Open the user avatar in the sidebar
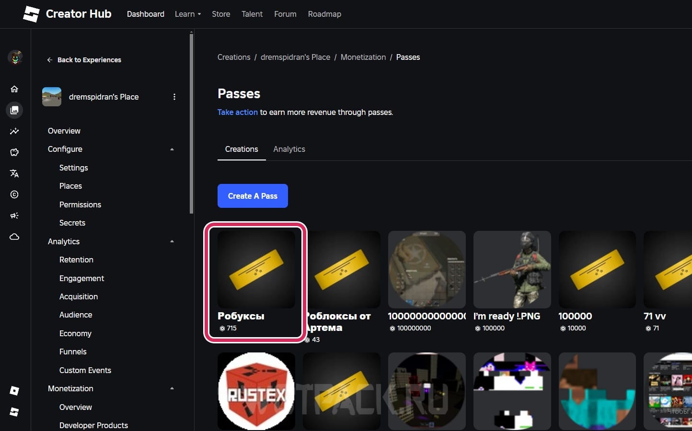Screen dimensions: 692x431 point(15,57)
